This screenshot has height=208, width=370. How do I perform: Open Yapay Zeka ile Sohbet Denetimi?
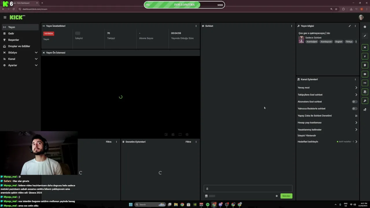point(328,116)
